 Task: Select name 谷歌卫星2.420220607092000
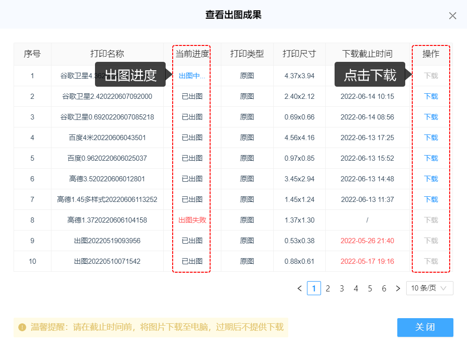point(107,97)
